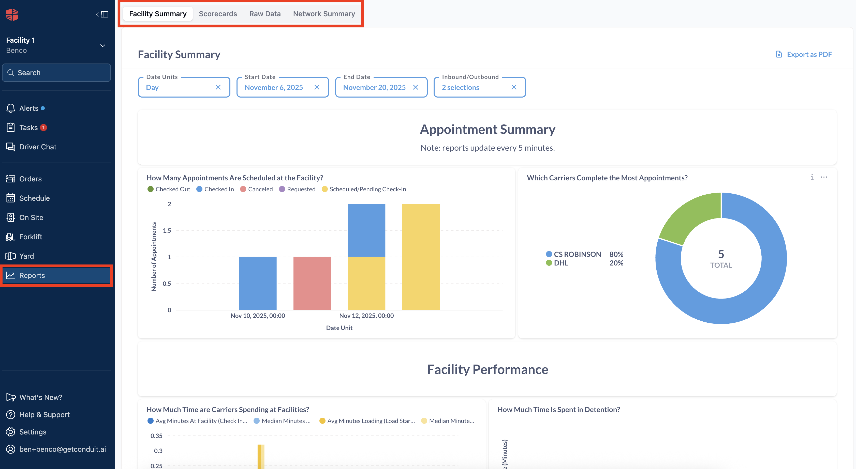Click the Driver Chat bubble icon

11,147
